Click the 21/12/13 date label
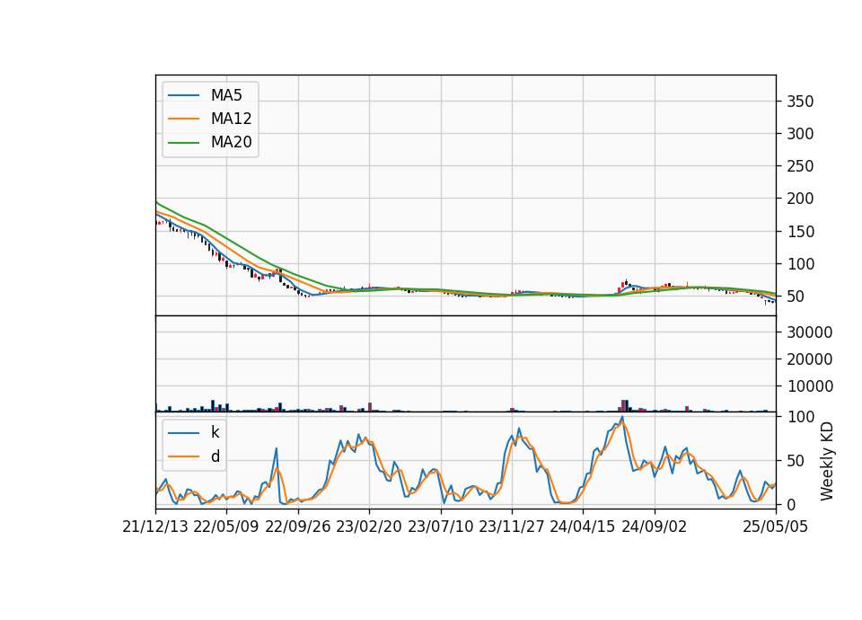 tap(155, 527)
